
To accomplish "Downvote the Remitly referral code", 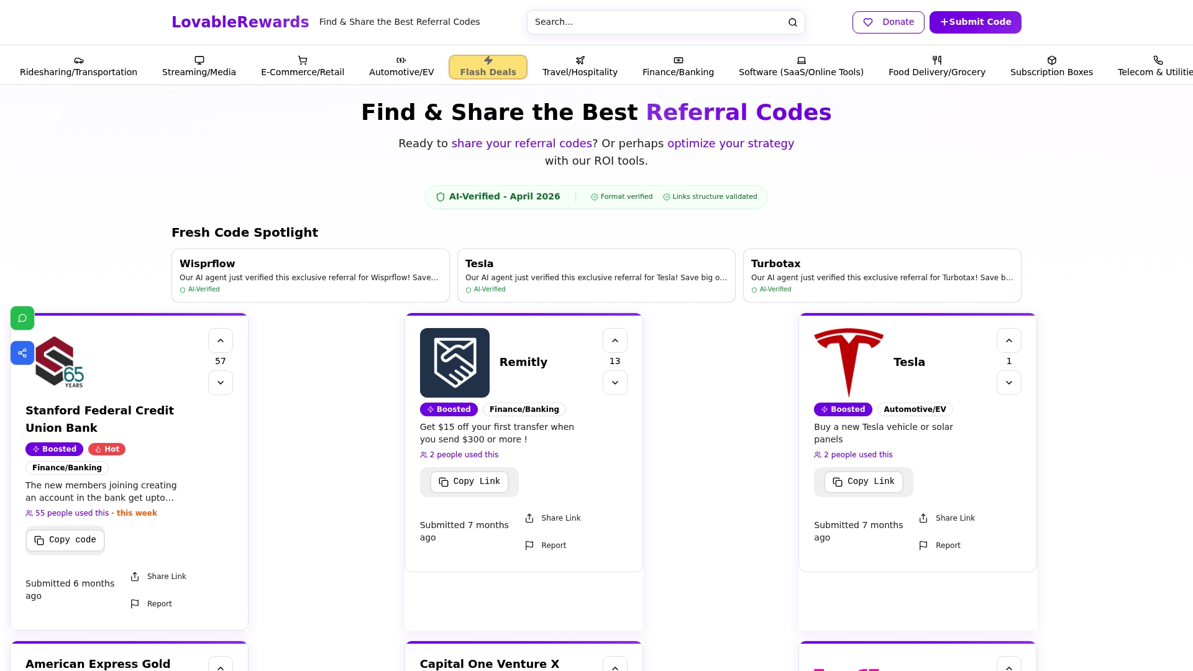I will (615, 383).
